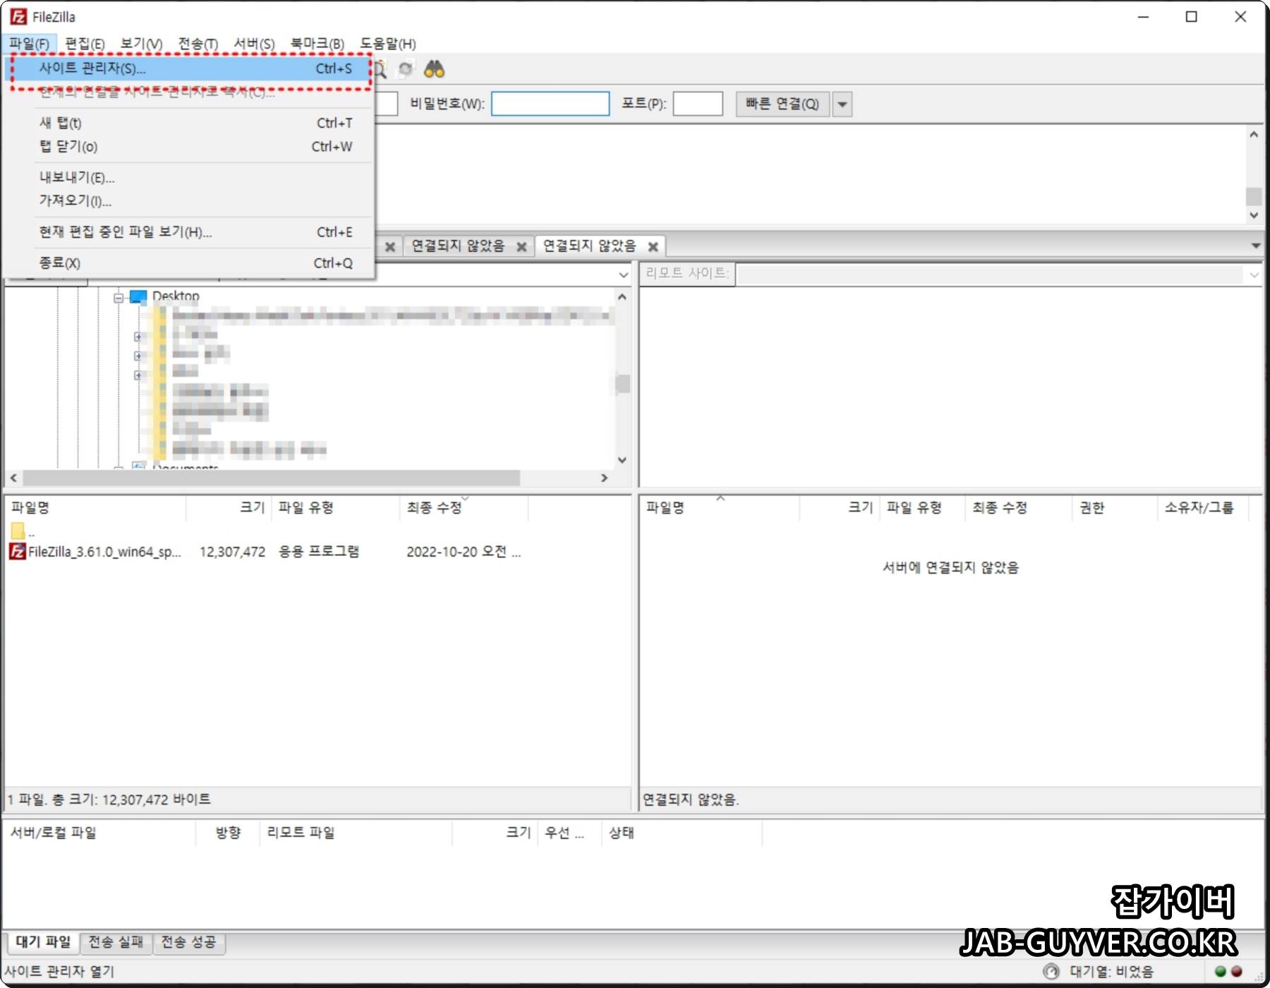Open the 보기(V) menu
The width and height of the screenshot is (1270, 988).
tap(141, 44)
